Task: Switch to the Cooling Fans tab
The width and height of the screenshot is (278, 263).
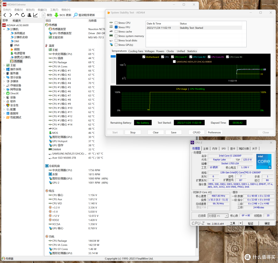Action: [136, 51]
